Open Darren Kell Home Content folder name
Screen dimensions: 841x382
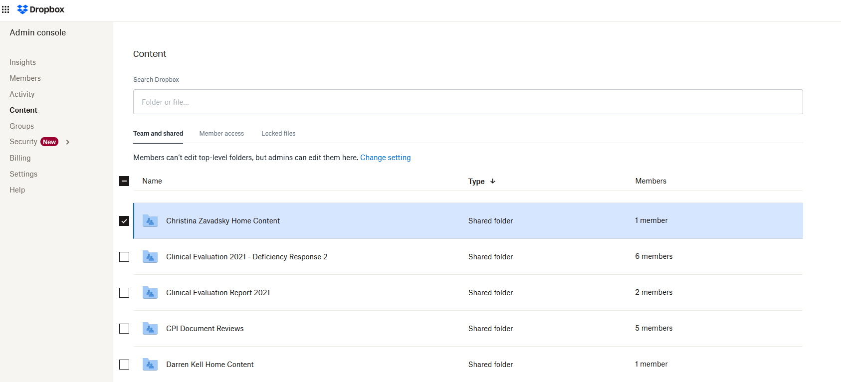click(210, 365)
